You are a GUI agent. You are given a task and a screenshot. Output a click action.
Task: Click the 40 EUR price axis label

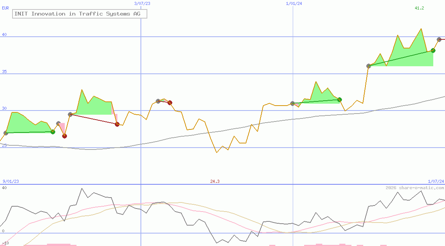[x=5, y=35]
